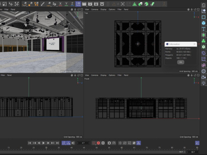Image resolution: width=207 pixels, height=155 pixels.
Task: Toggle the Autokeying red A button
Action: pyautogui.click(x=98, y=143)
